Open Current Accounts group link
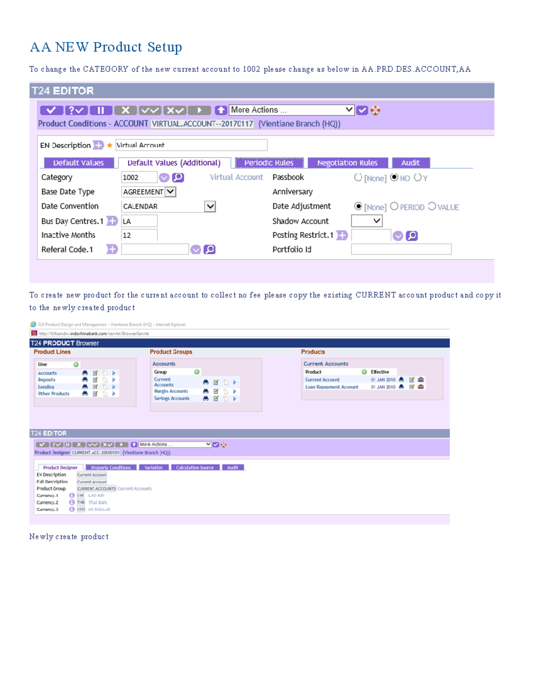 click(163, 382)
